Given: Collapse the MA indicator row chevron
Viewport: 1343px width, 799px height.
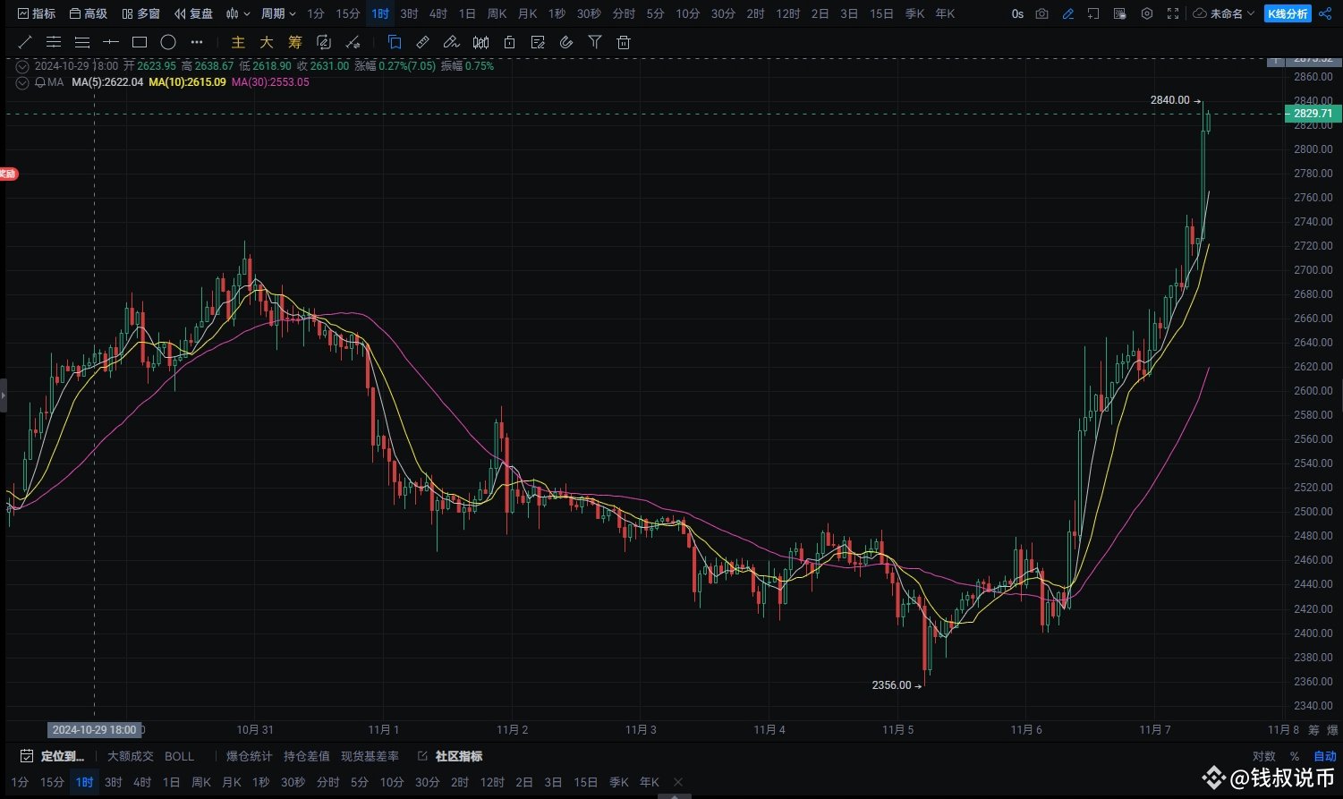Looking at the screenshot, I should pyautogui.click(x=22, y=81).
